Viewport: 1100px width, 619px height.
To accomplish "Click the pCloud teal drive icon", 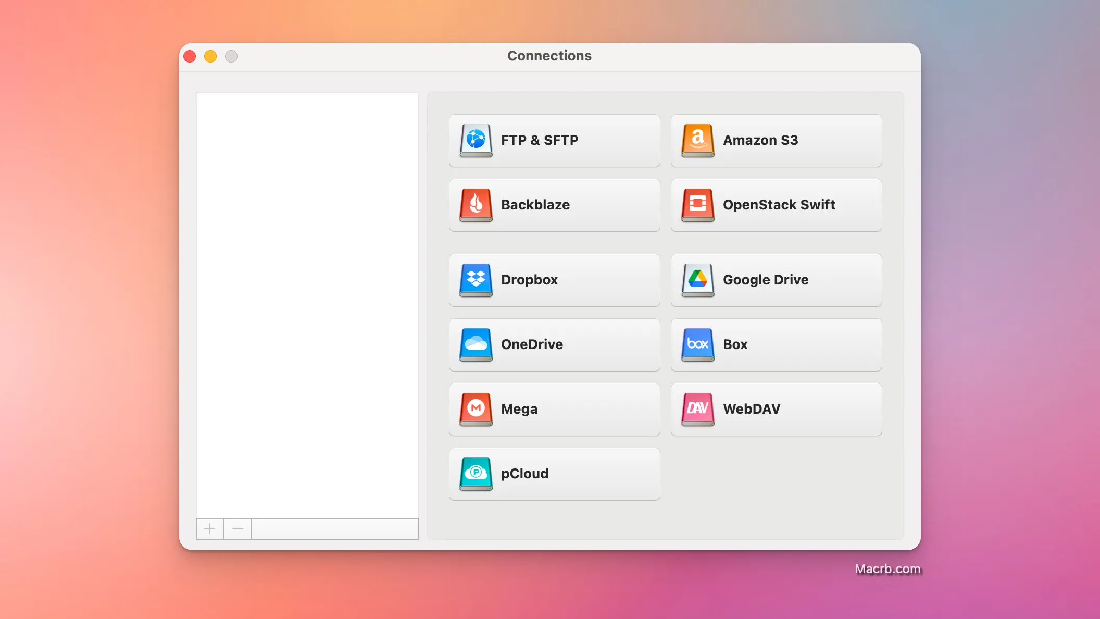I will (476, 474).
